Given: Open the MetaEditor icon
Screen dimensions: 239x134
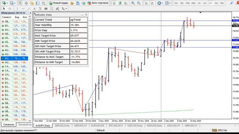Looking at the screenshot, I should click(x=72, y=3).
